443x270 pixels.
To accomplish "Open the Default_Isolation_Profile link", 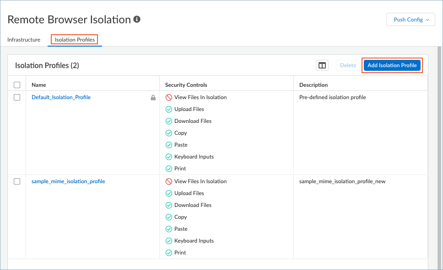I will [x=61, y=97].
